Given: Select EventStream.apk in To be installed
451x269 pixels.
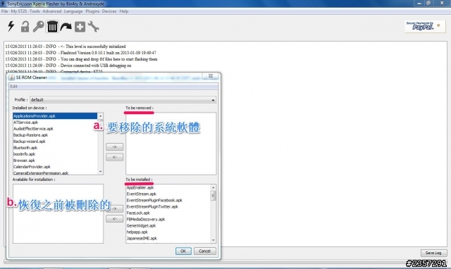Looking at the screenshot, I should pyautogui.click(x=168, y=194).
